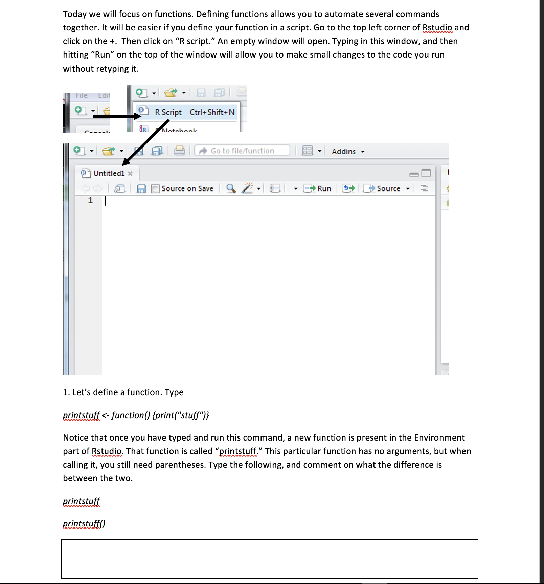544x584 pixels.
Task: Open the new file dropdown arrow
Action: (92, 151)
